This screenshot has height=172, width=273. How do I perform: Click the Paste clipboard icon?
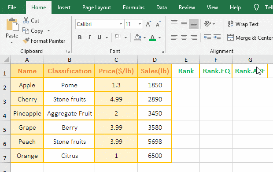pyautogui.click(x=12, y=24)
